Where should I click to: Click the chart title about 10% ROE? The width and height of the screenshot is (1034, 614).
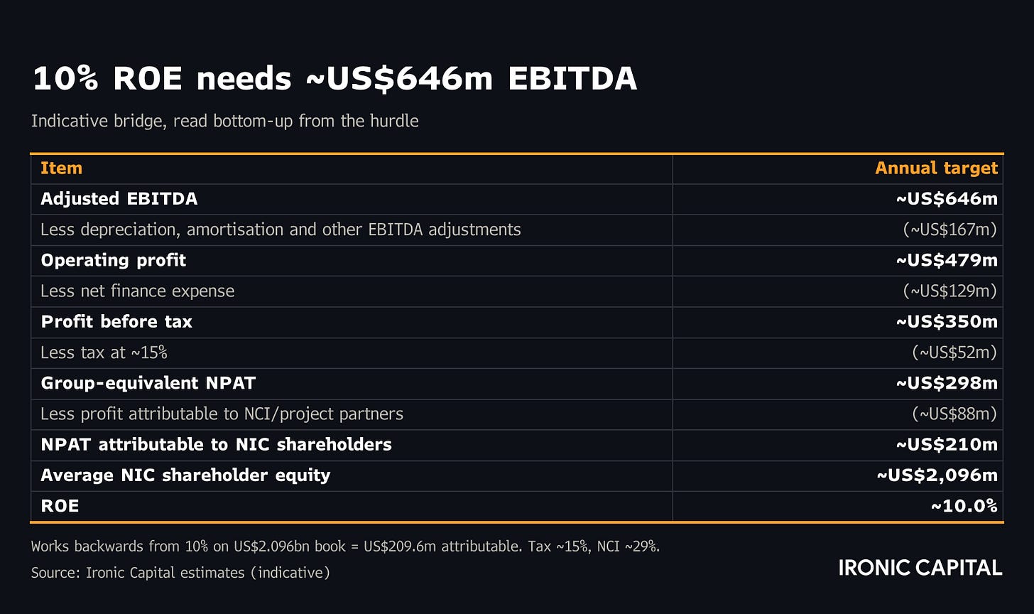click(x=334, y=79)
